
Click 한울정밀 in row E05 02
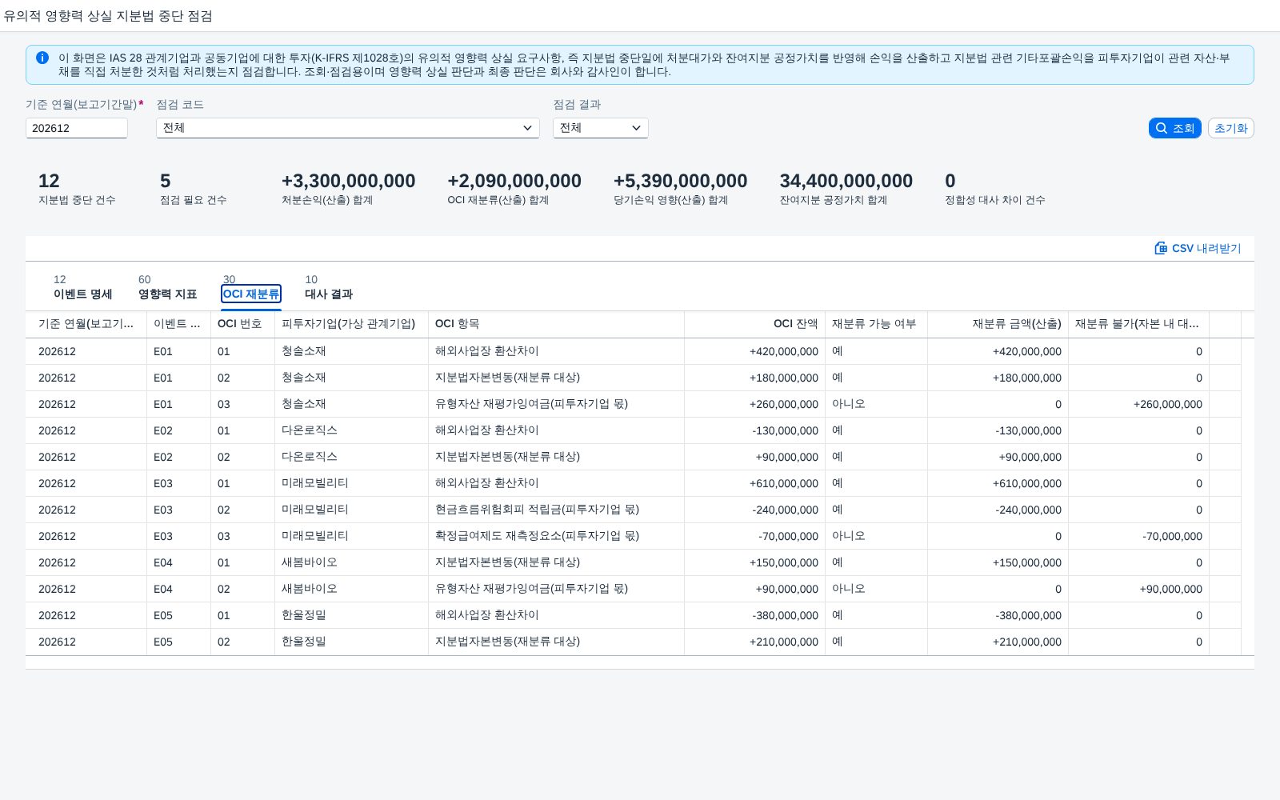coord(304,642)
